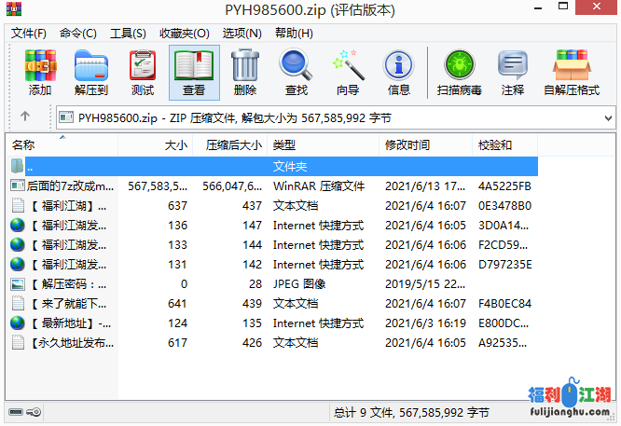Go up one folder level arrow

(x=25, y=117)
